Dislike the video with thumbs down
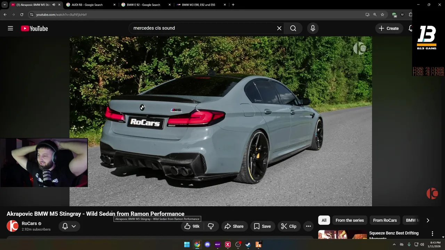 click(210, 226)
